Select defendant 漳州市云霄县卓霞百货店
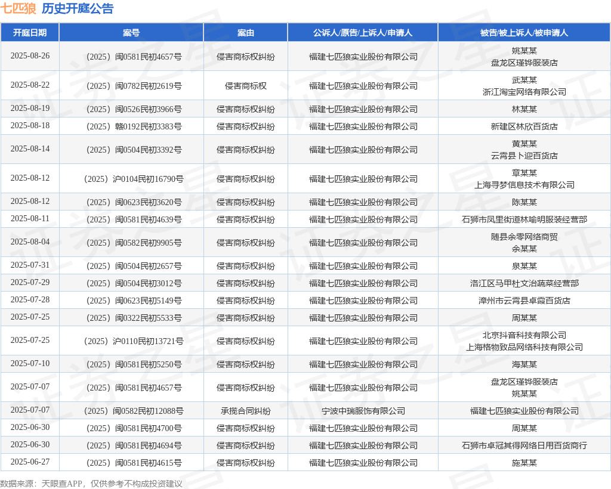 click(x=524, y=301)
